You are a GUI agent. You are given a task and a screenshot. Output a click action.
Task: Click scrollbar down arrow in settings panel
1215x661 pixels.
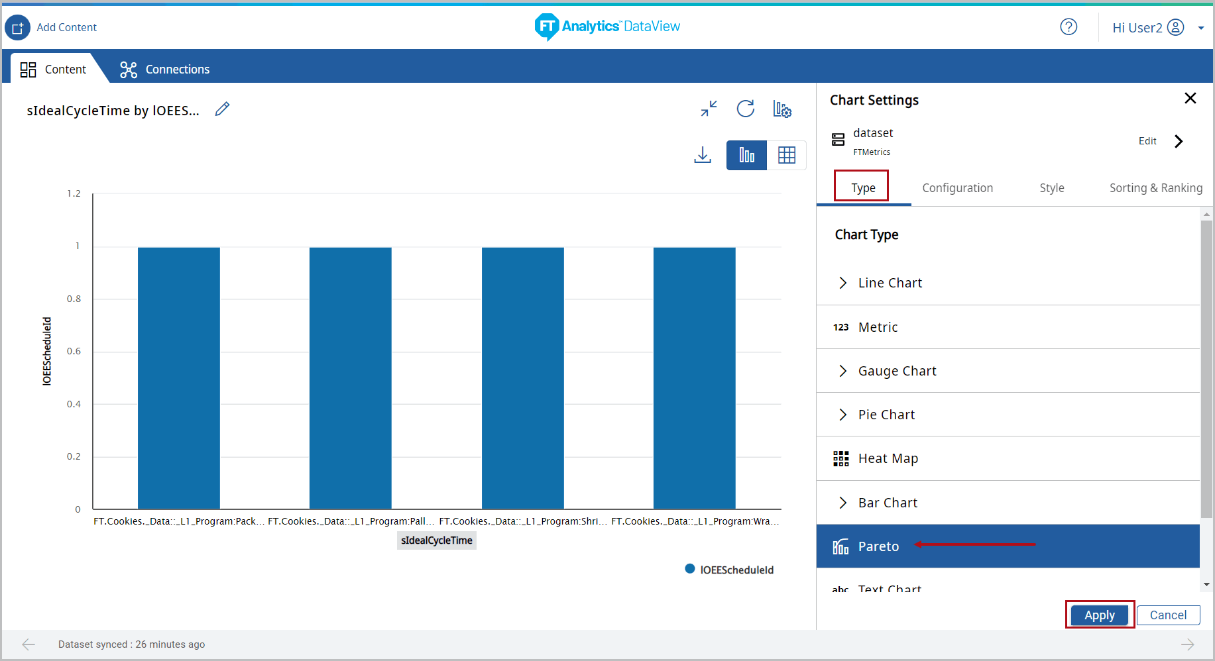coord(1206,585)
